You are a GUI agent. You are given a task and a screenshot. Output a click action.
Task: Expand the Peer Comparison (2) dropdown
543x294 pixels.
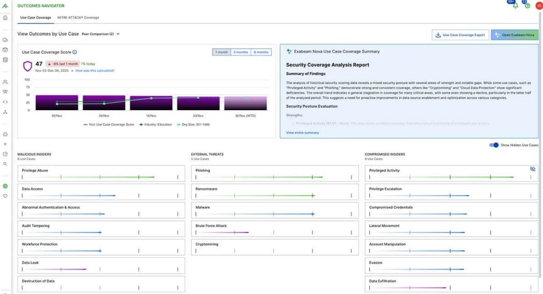pyautogui.click(x=101, y=34)
